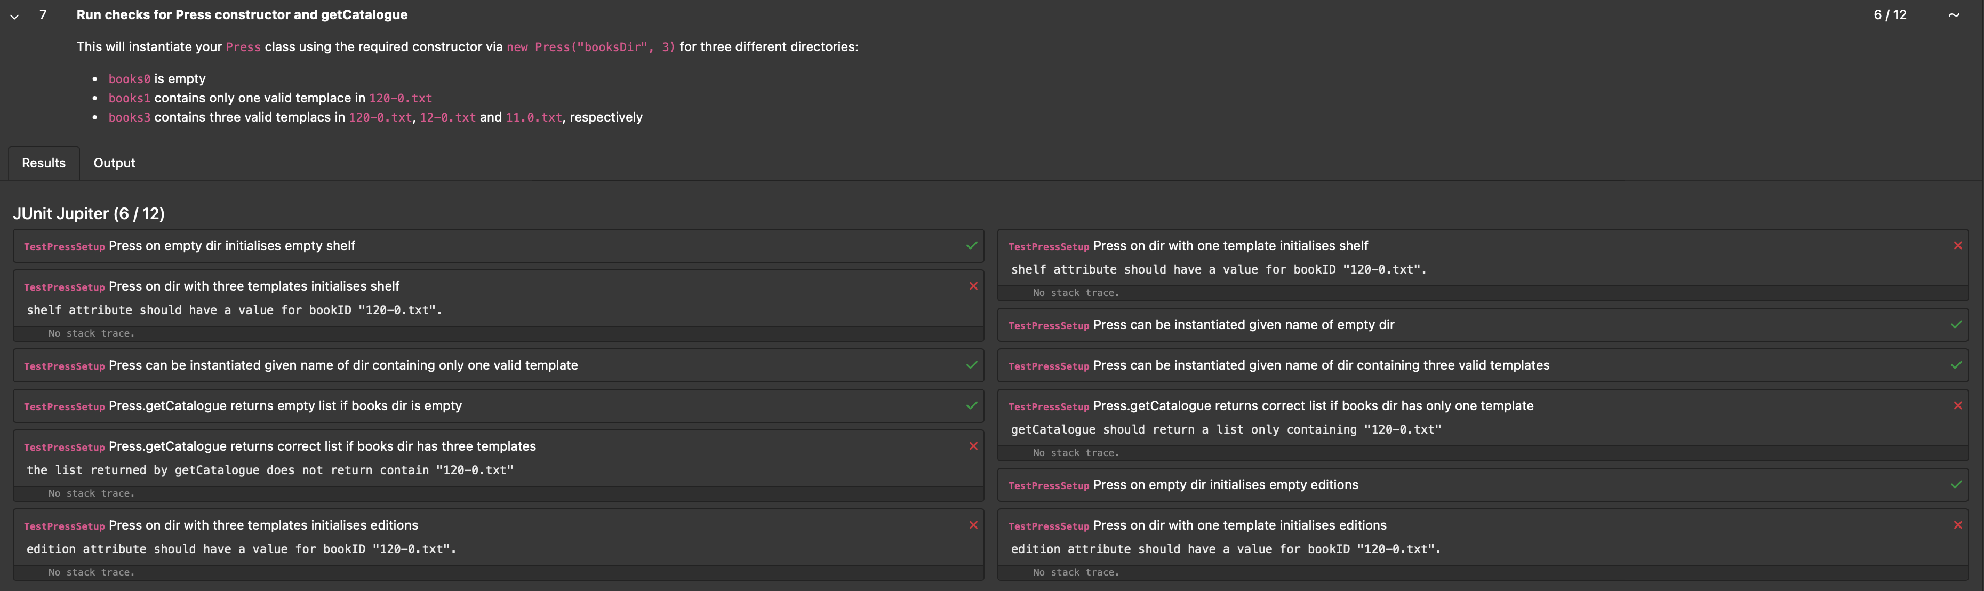Click red cross for 'getCatalogue ... has three templates'
Image resolution: width=1984 pixels, height=591 pixels.
tap(973, 446)
